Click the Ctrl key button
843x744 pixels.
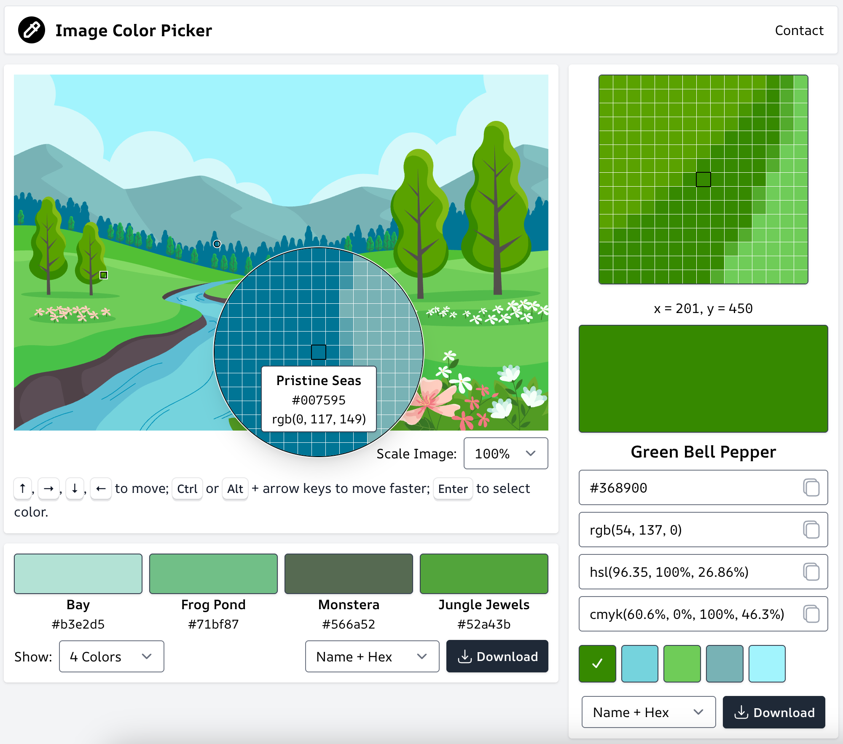187,489
